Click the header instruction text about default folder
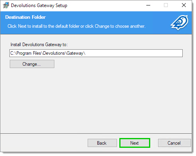Image resolution: width=196 pixels, height=156 pixels. tap(76, 26)
